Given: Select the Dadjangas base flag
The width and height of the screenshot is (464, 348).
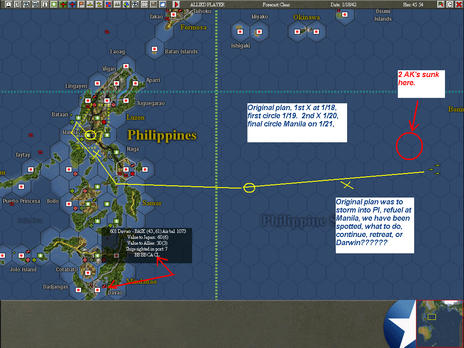Looking at the screenshot, I should 78,290.
